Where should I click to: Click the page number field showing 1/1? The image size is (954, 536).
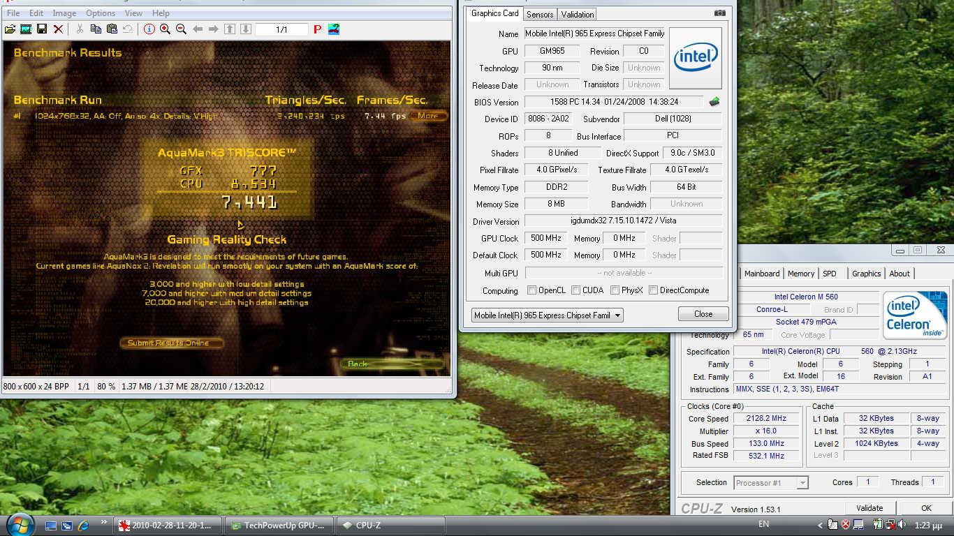click(x=281, y=29)
